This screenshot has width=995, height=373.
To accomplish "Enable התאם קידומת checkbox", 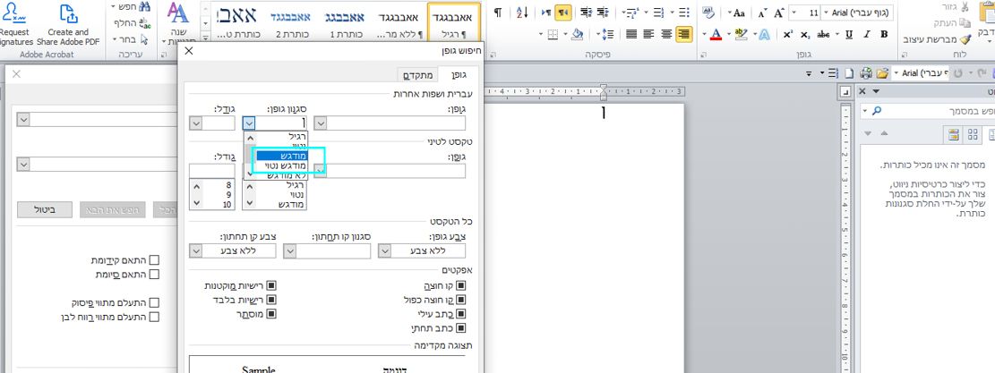I will (x=154, y=260).
